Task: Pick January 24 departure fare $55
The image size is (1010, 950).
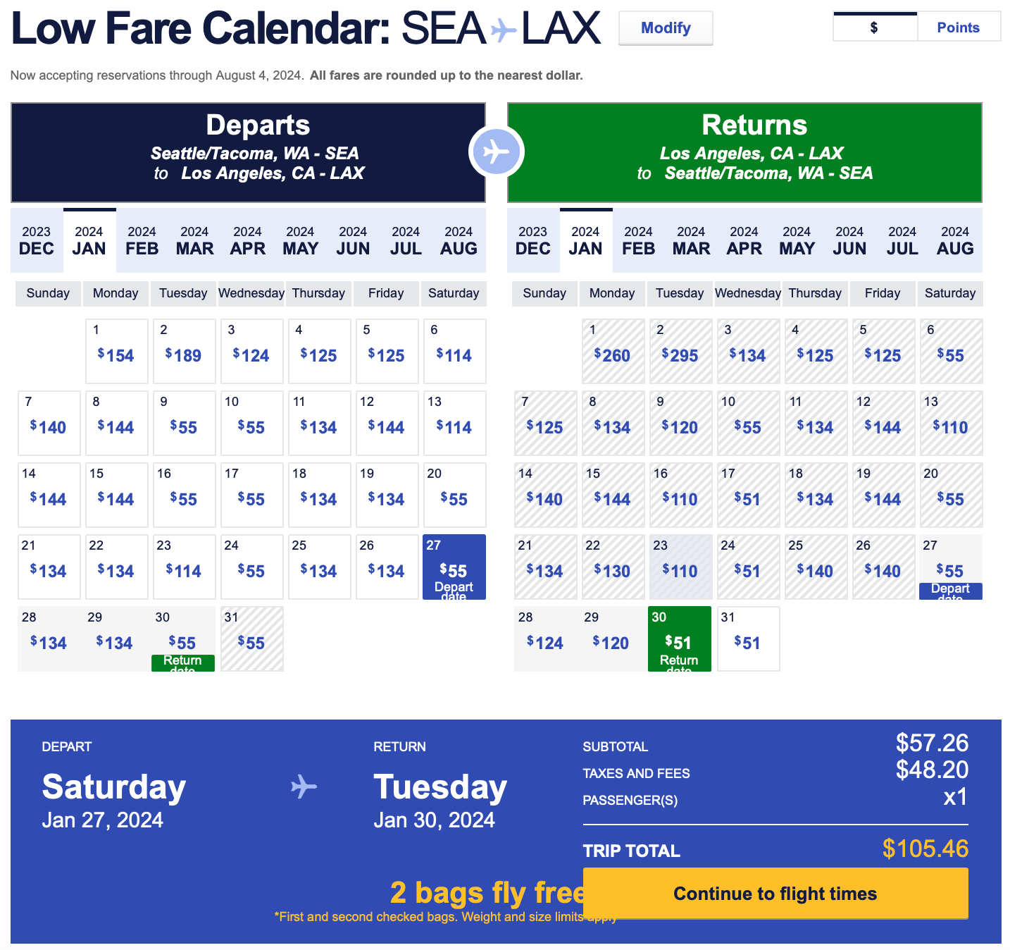Action: (251, 567)
